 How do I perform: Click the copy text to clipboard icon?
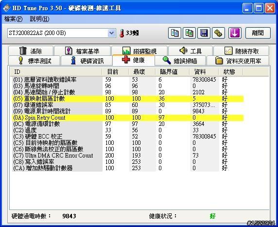[174, 33]
